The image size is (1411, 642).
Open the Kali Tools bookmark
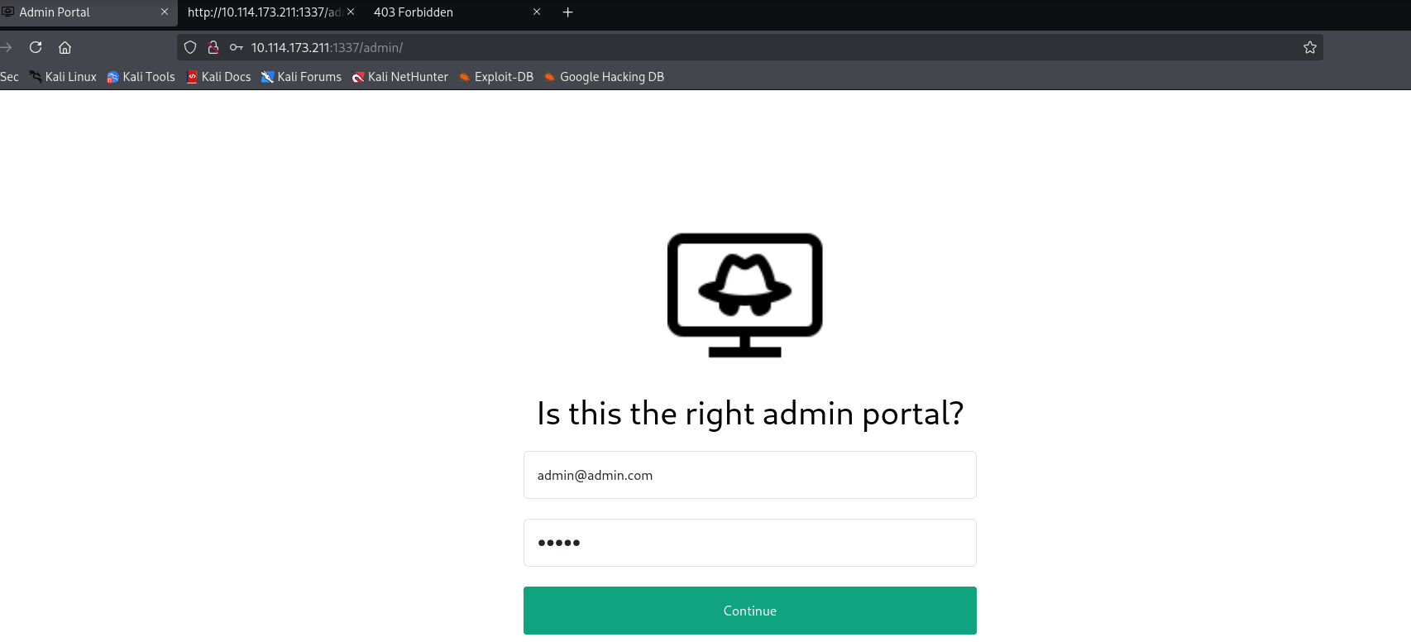click(141, 77)
